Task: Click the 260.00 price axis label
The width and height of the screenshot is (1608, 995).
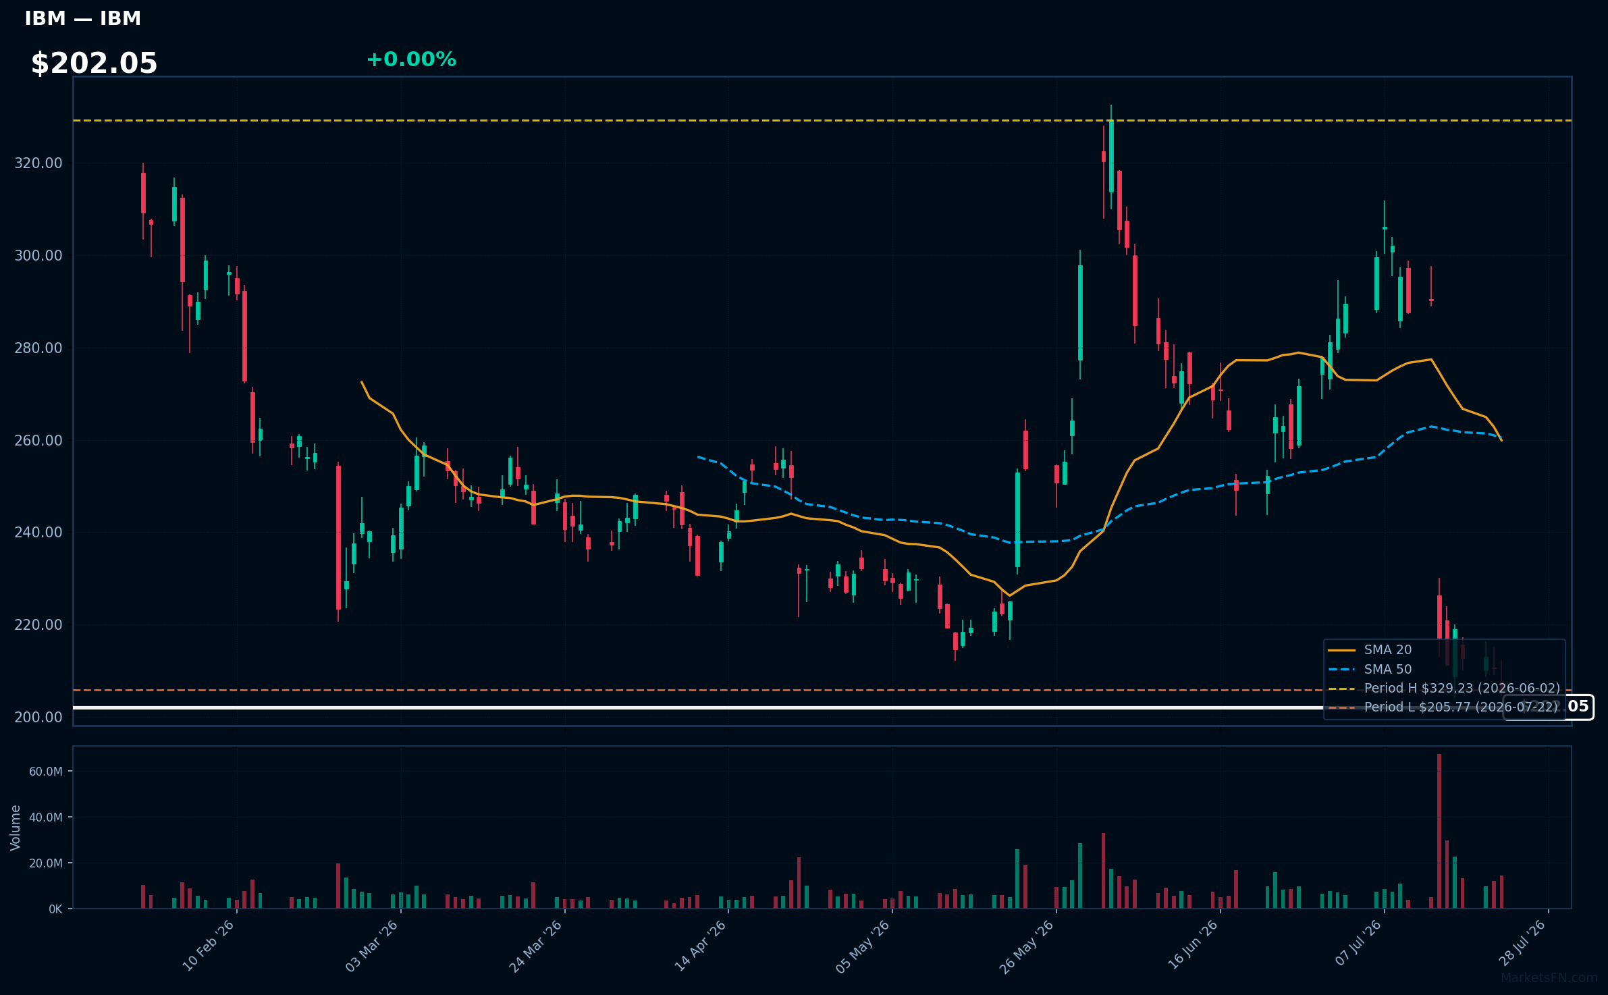Action: click(x=38, y=441)
